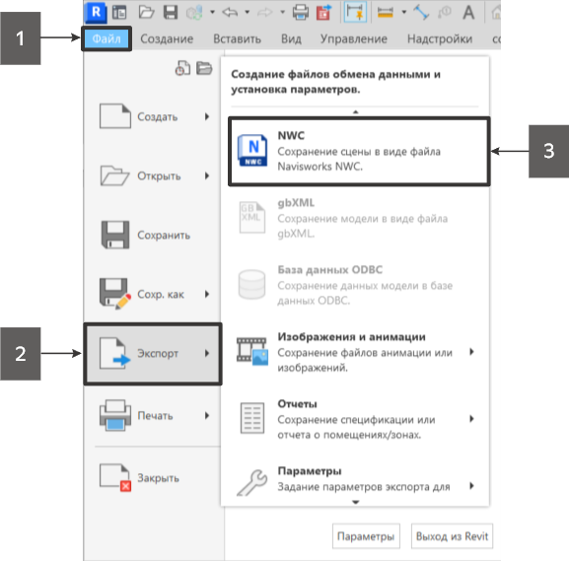The image size is (569, 561).
Task: Click the open folder icon in quick access toolbar
Action: pos(147,12)
